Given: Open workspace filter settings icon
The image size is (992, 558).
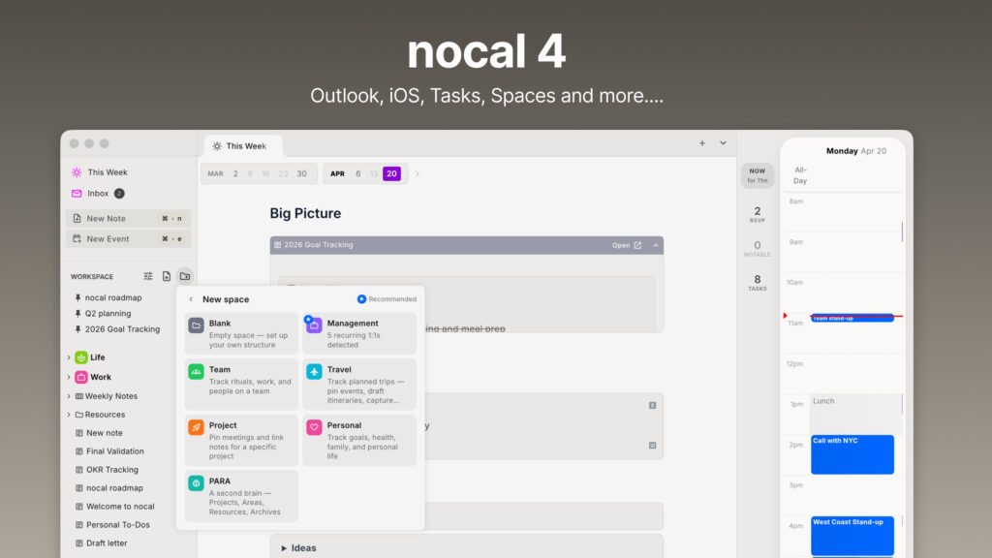Looking at the screenshot, I should 148,276.
